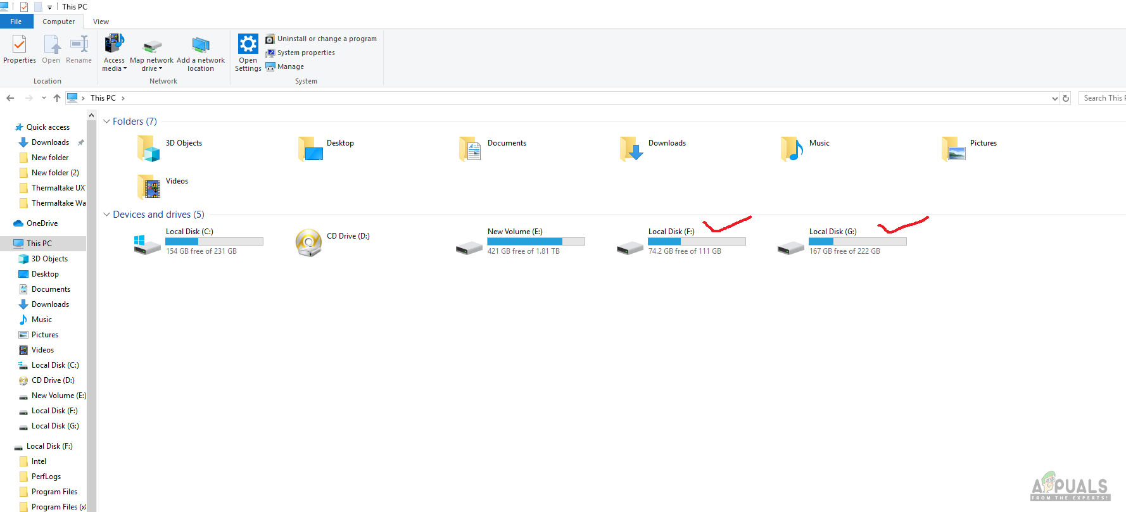Go back with the back arrow
This screenshot has height=512, width=1126.
pyautogui.click(x=10, y=98)
